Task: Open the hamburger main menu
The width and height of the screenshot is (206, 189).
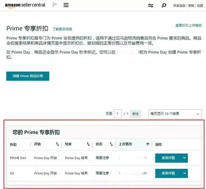Action: tap(66, 5)
